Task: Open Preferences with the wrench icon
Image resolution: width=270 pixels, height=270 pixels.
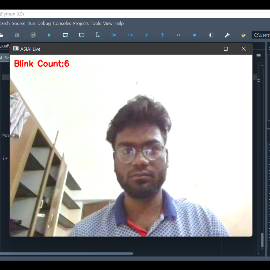Action: 227,35
